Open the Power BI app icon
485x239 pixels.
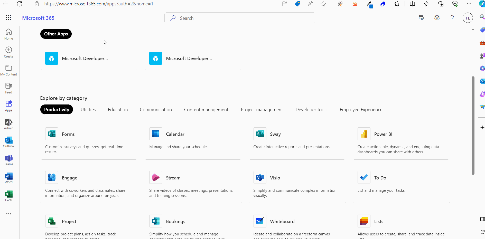tap(364, 134)
